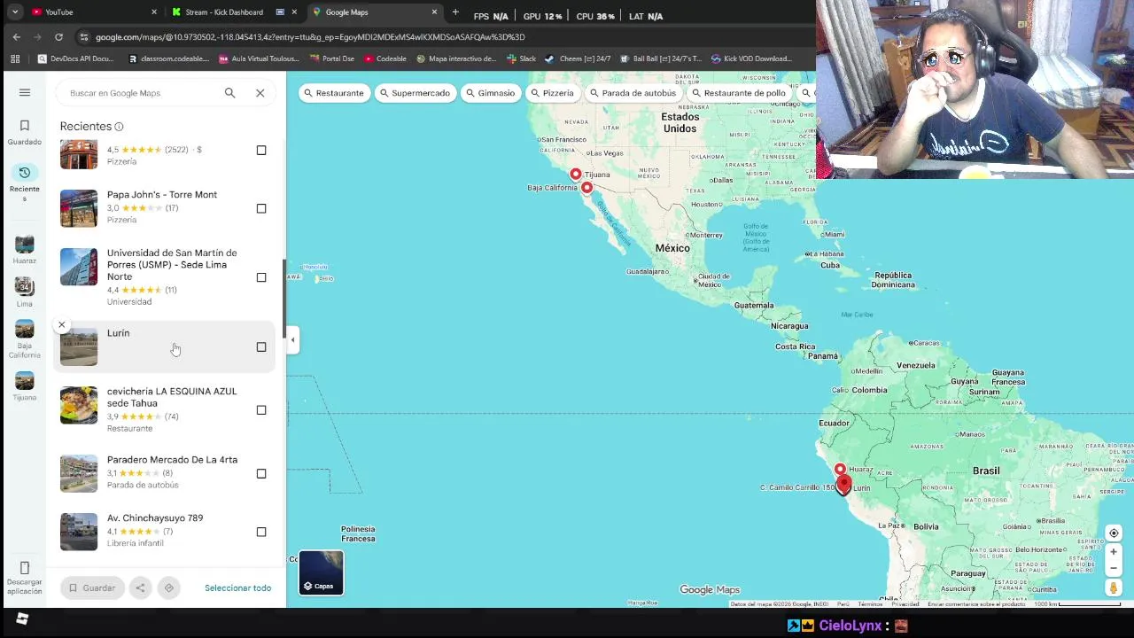
Task: Select the Lima sidebar shortcut
Action: pyautogui.click(x=25, y=292)
